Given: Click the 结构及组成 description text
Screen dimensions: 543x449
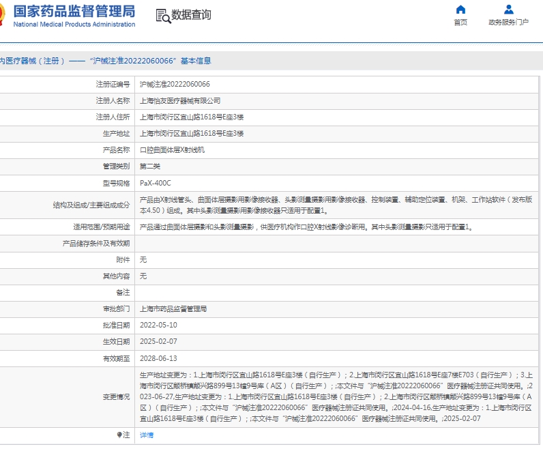Looking at the screenshot, I should coord(336,205).
